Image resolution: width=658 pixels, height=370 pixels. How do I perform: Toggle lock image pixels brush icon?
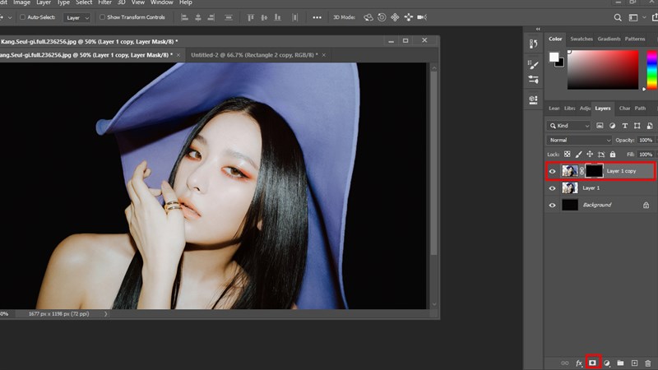tap(579, 155)
